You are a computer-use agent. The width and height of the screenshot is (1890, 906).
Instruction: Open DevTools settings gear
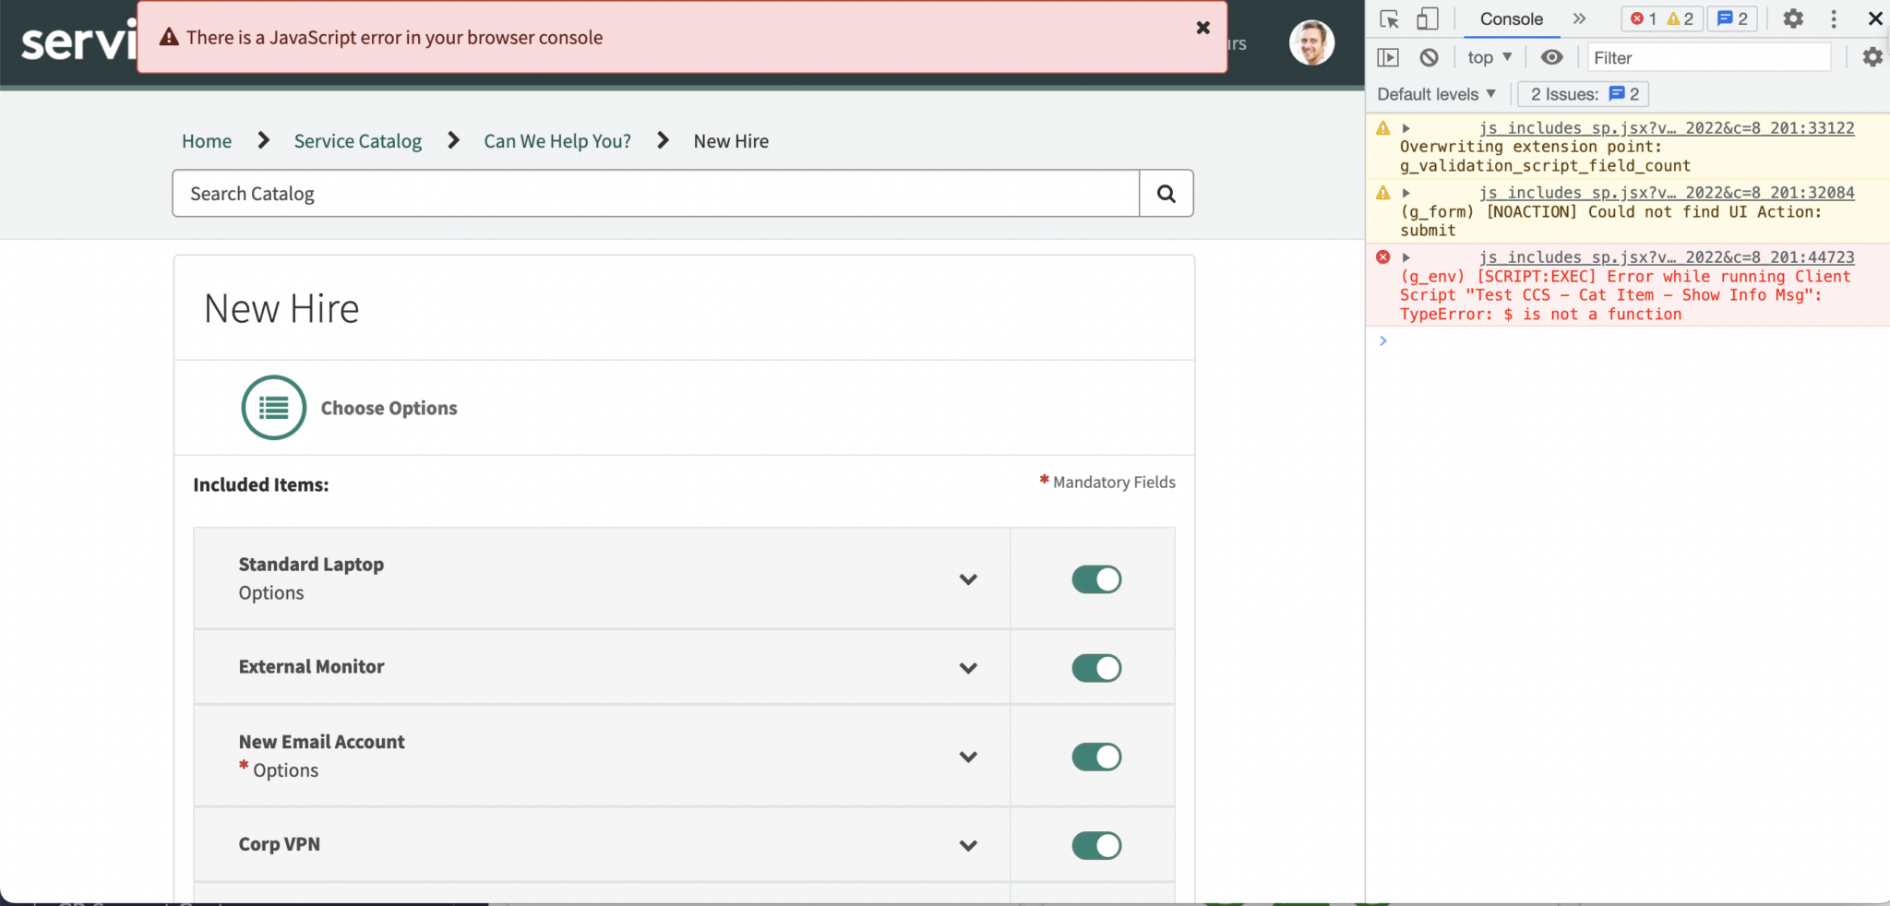pos(1791,18)
